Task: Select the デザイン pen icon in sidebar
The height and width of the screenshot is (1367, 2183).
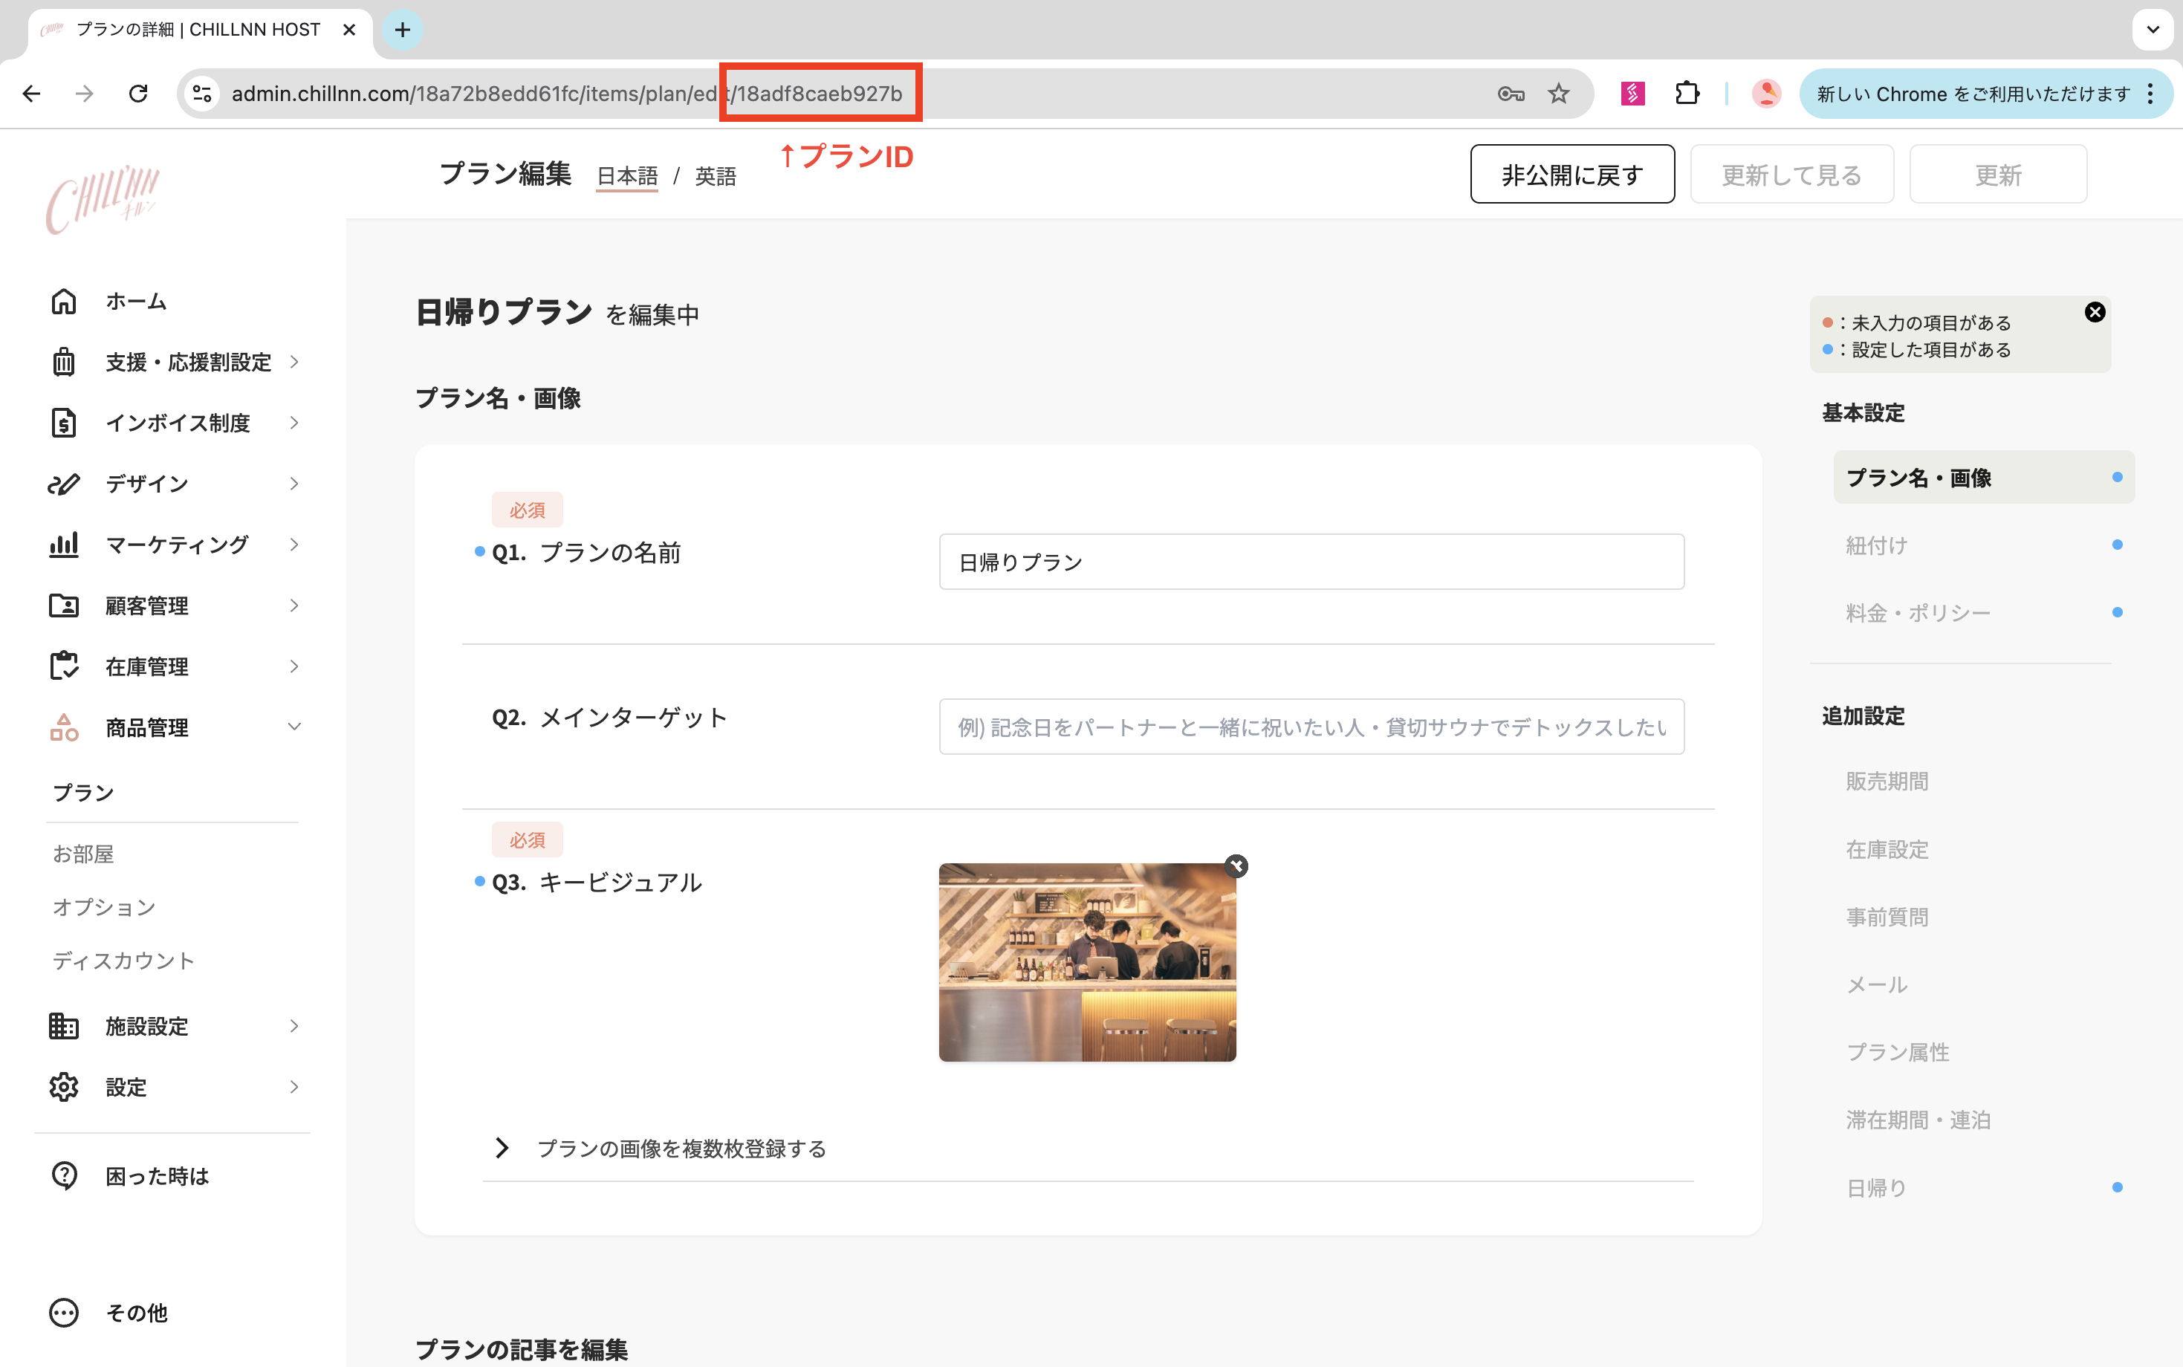Action: pyautogui.click(x=63, y=483)
